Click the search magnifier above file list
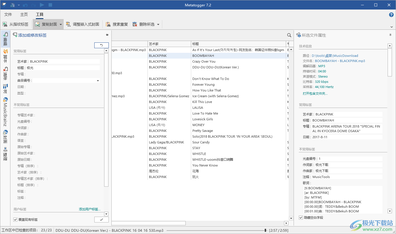 pos(289,35)
